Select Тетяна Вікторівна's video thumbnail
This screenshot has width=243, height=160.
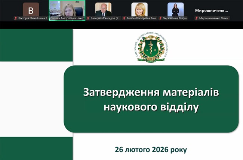pyautogui.click(x=139, y=9)
